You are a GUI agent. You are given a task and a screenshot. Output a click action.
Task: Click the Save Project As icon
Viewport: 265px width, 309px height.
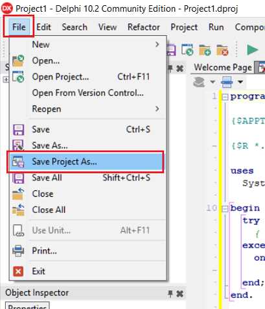coord(18,162)
